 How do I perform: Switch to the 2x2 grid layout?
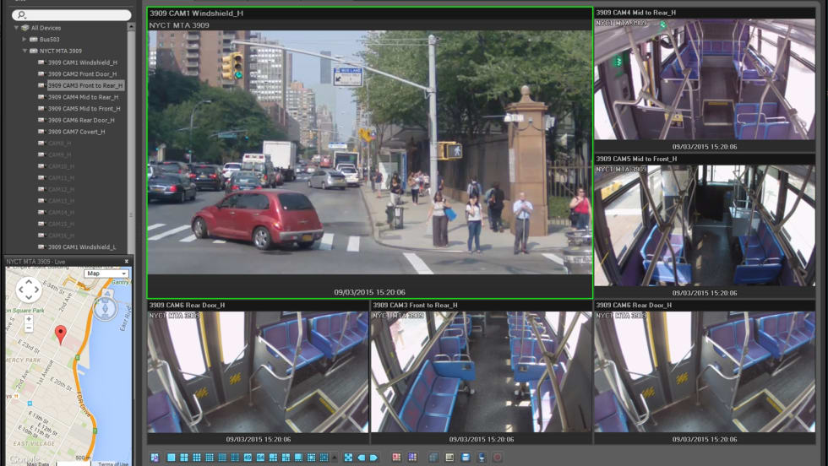click(x=184, y=458)
